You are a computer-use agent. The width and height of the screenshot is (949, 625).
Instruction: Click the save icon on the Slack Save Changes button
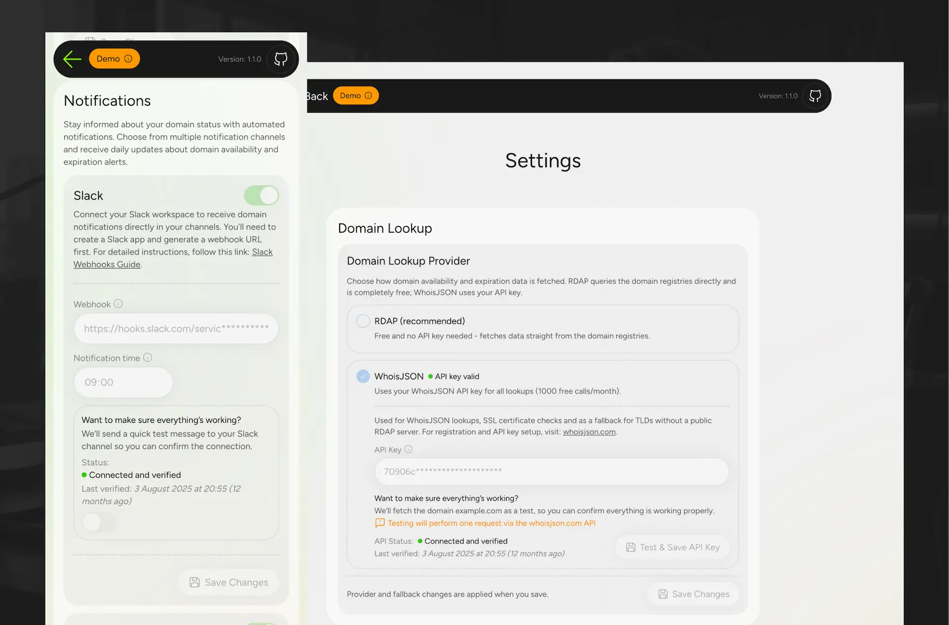tap(195, 582)
